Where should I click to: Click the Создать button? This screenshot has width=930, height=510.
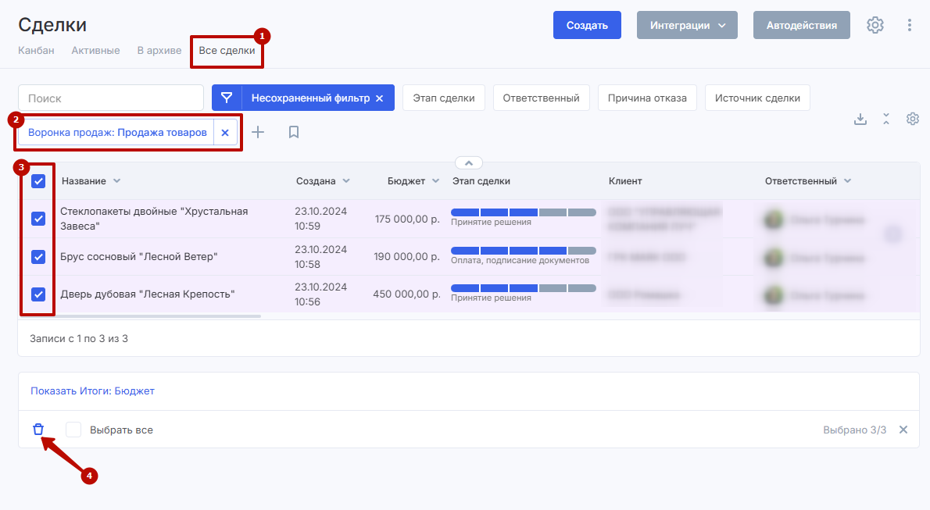coord(587,25)
